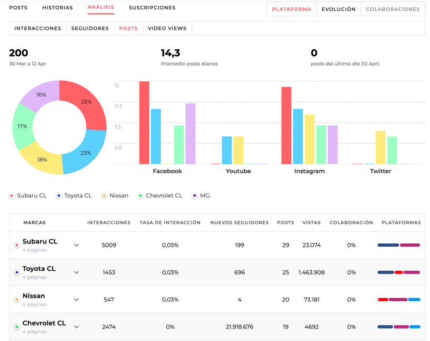Select the Posts sub-tab under analysis

(x=128, y=28)
